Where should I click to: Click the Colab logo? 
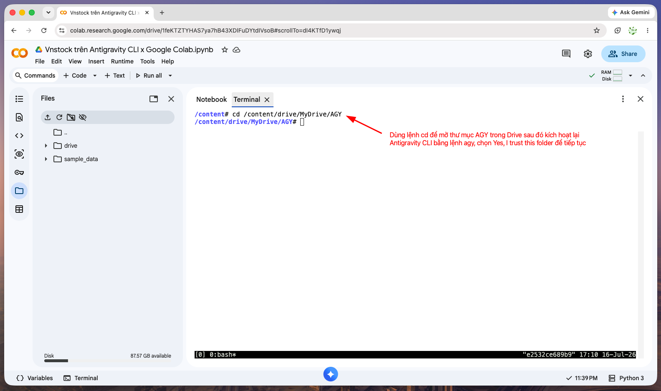pyautogui.click(x=20, y=53)
